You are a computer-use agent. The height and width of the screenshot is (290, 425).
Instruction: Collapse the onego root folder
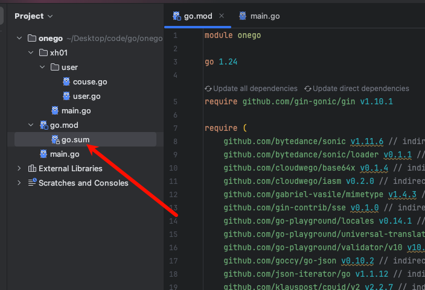(19, 38)
